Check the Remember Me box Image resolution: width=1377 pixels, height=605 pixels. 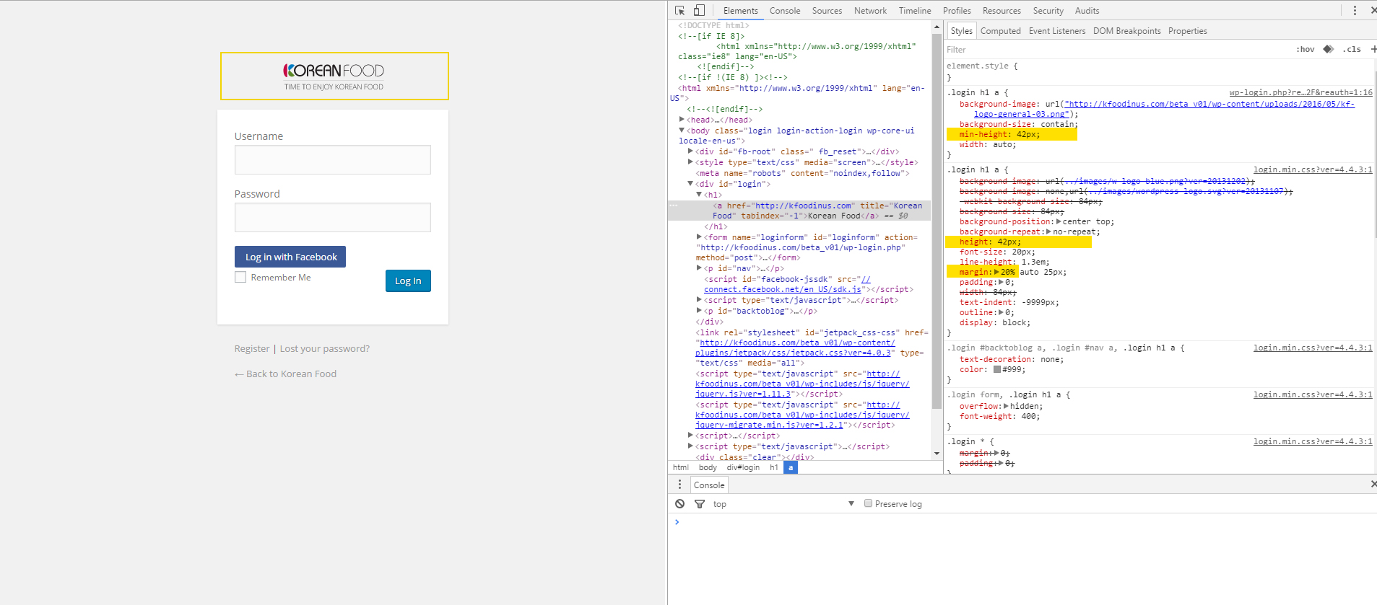pos(240,277)
